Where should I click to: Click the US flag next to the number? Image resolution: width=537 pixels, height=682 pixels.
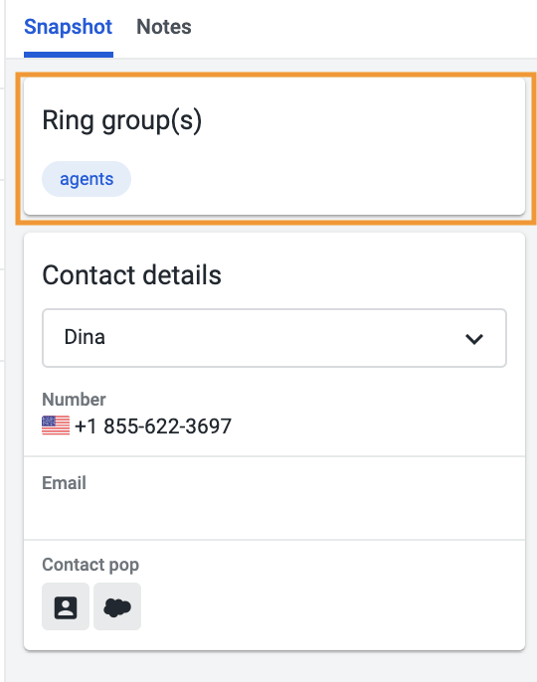[56, 426]
